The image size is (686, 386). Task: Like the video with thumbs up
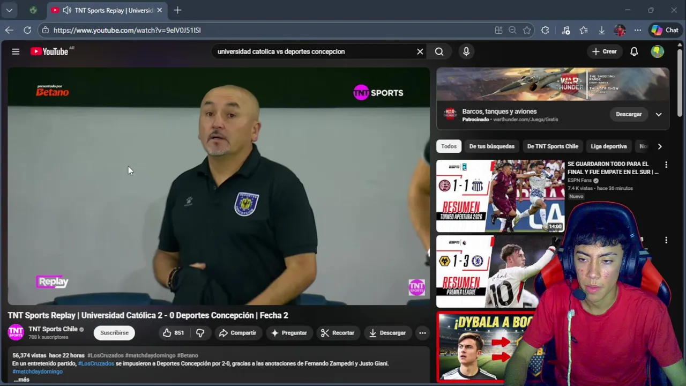point(174,333)
